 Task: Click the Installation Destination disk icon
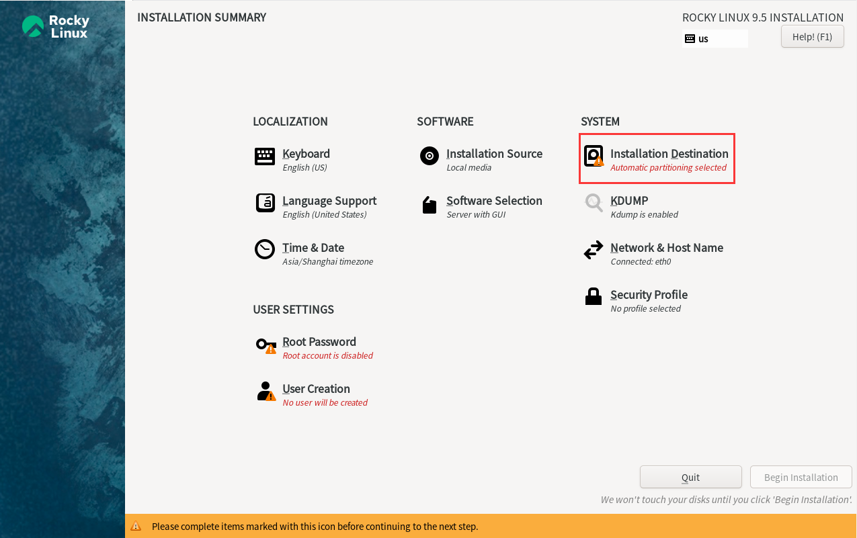tap(594, 156)
